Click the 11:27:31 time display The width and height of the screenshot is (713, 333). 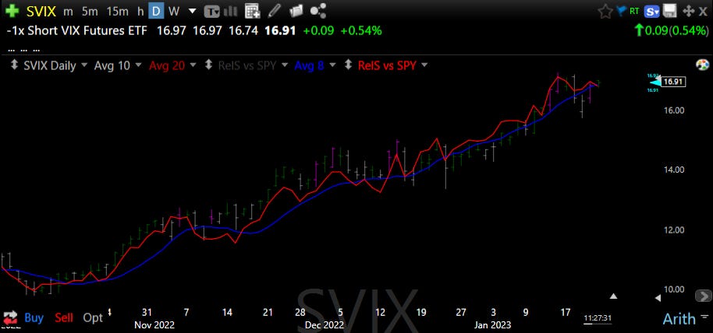597,318
